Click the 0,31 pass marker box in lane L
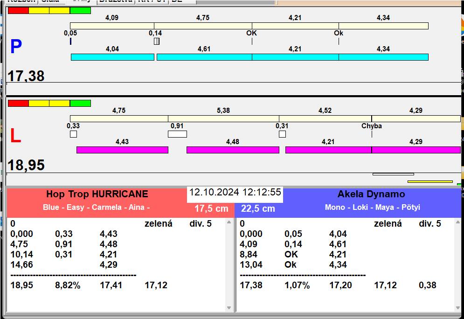Screen dimensions: 464x319 (282, 134)
